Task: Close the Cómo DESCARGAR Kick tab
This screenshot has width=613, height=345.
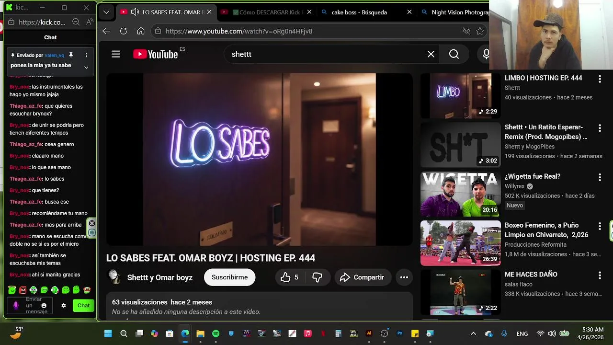Action: (x=309, y=12)
